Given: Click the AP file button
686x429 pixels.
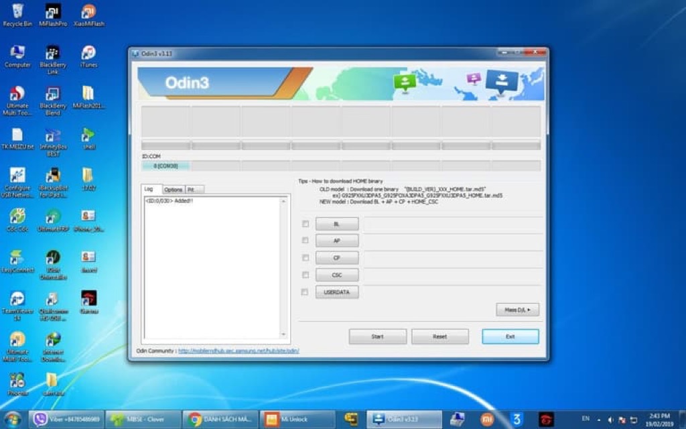Looking at the screenshot, I should [337, 241].
